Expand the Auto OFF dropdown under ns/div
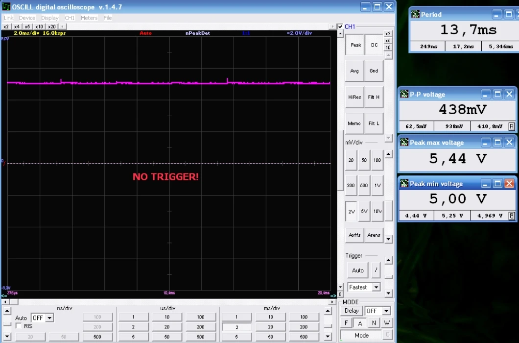519x343 pixels. pyautogui.click(x=49, y=318)
